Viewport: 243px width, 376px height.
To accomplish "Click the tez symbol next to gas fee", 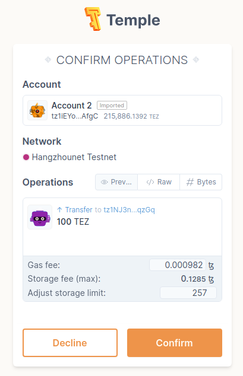I will tap(211, 266).
